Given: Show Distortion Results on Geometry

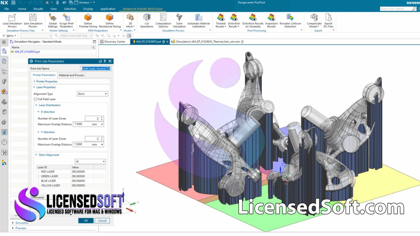Looking at the screenshot, I should (x=253, y=21).
